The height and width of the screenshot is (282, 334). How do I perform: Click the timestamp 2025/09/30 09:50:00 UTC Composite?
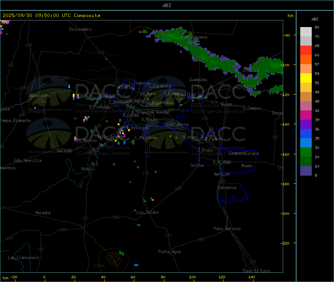coord(51,16)
